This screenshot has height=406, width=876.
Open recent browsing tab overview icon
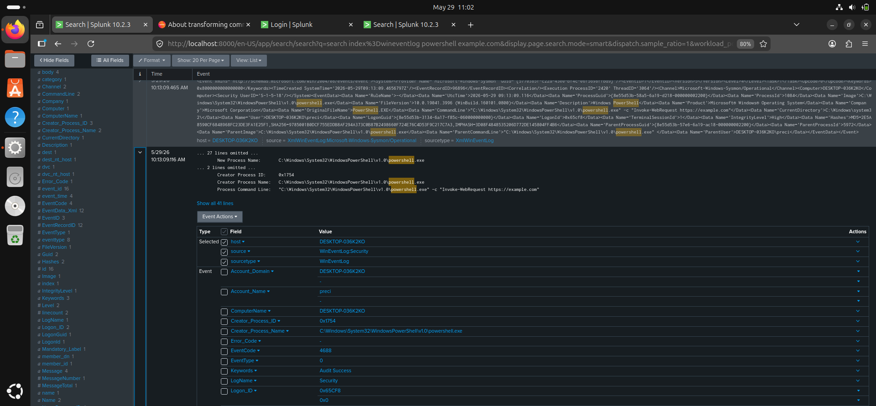tap(40, 25)
